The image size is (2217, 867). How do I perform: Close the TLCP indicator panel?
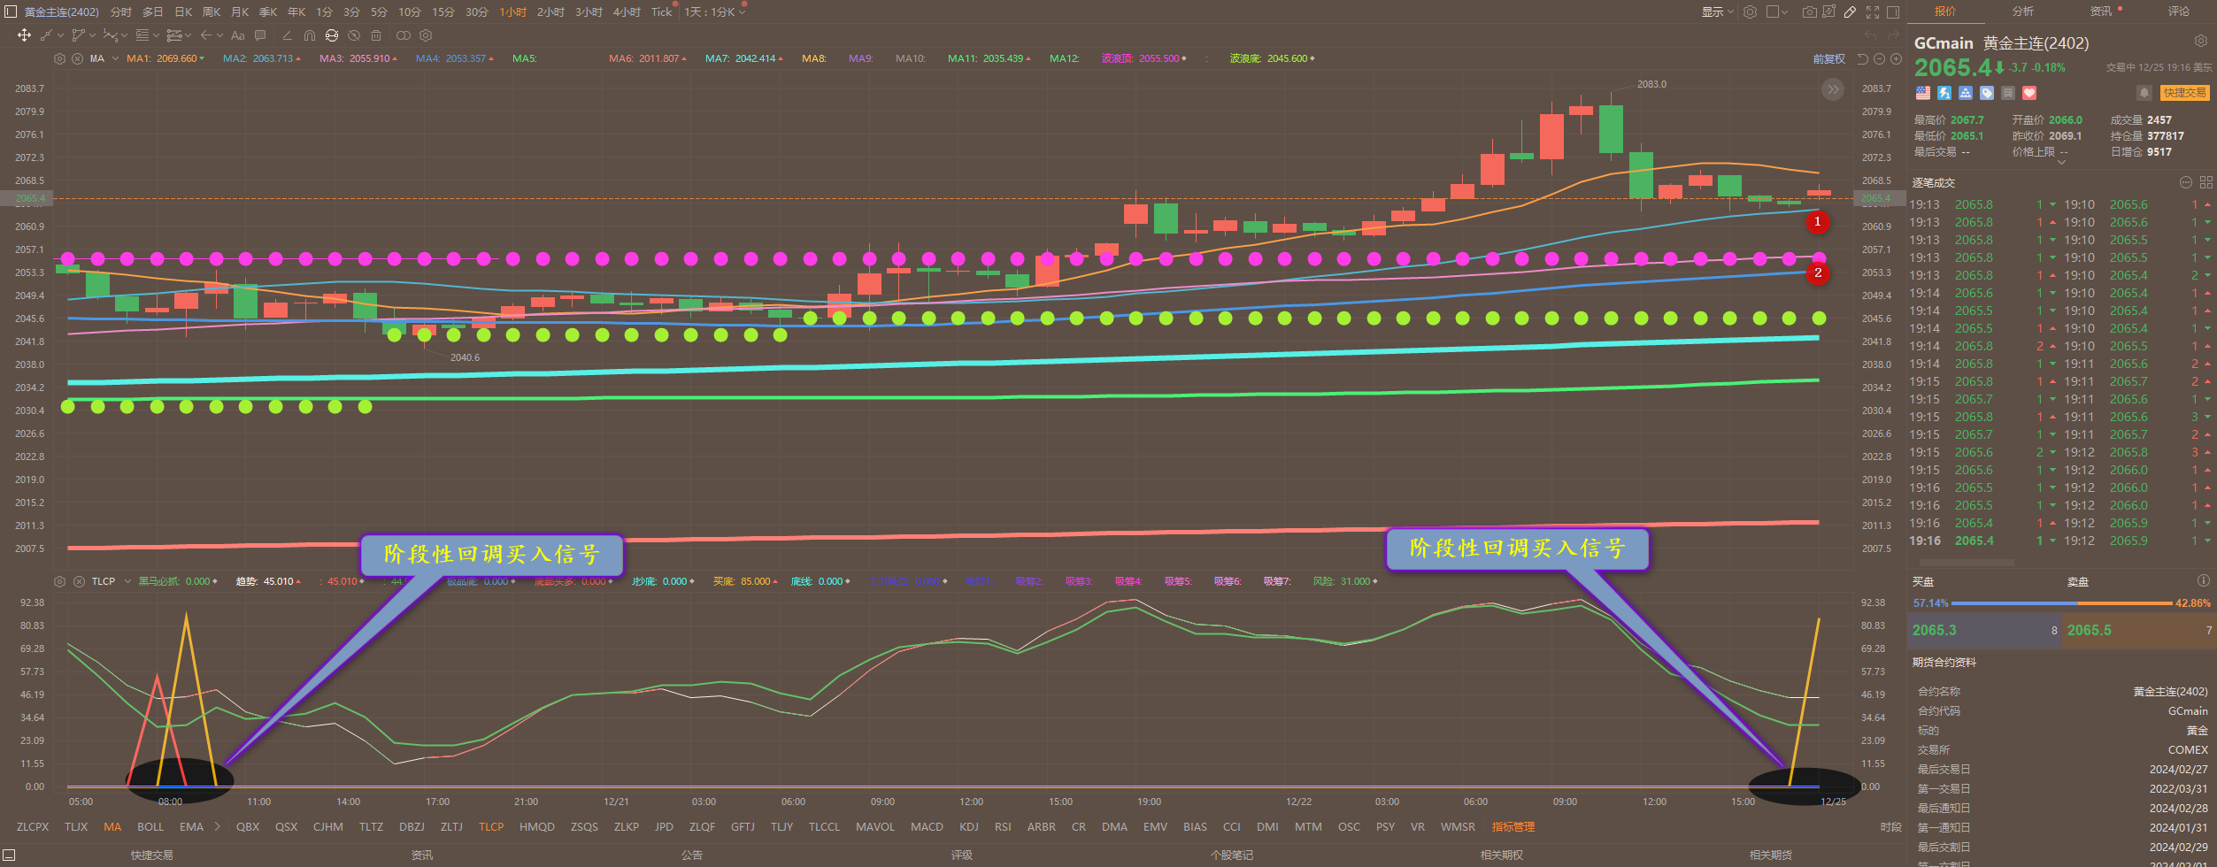pos(78,581)
